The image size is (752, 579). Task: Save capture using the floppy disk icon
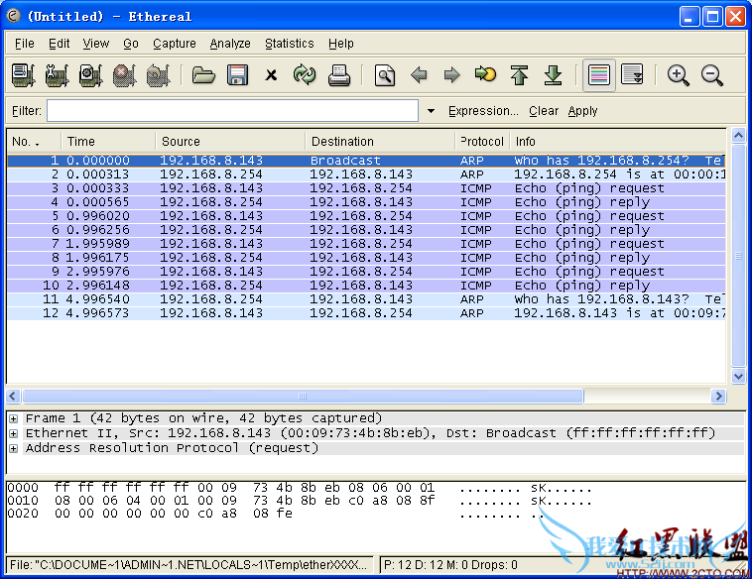[237, 75]
